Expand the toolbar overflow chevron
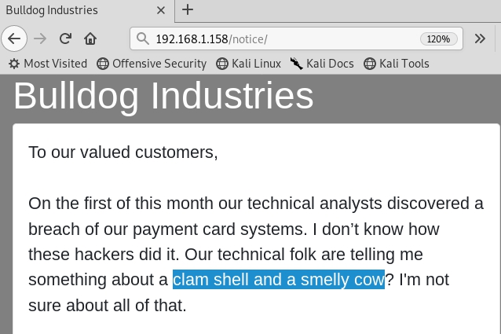 (480, 39)
